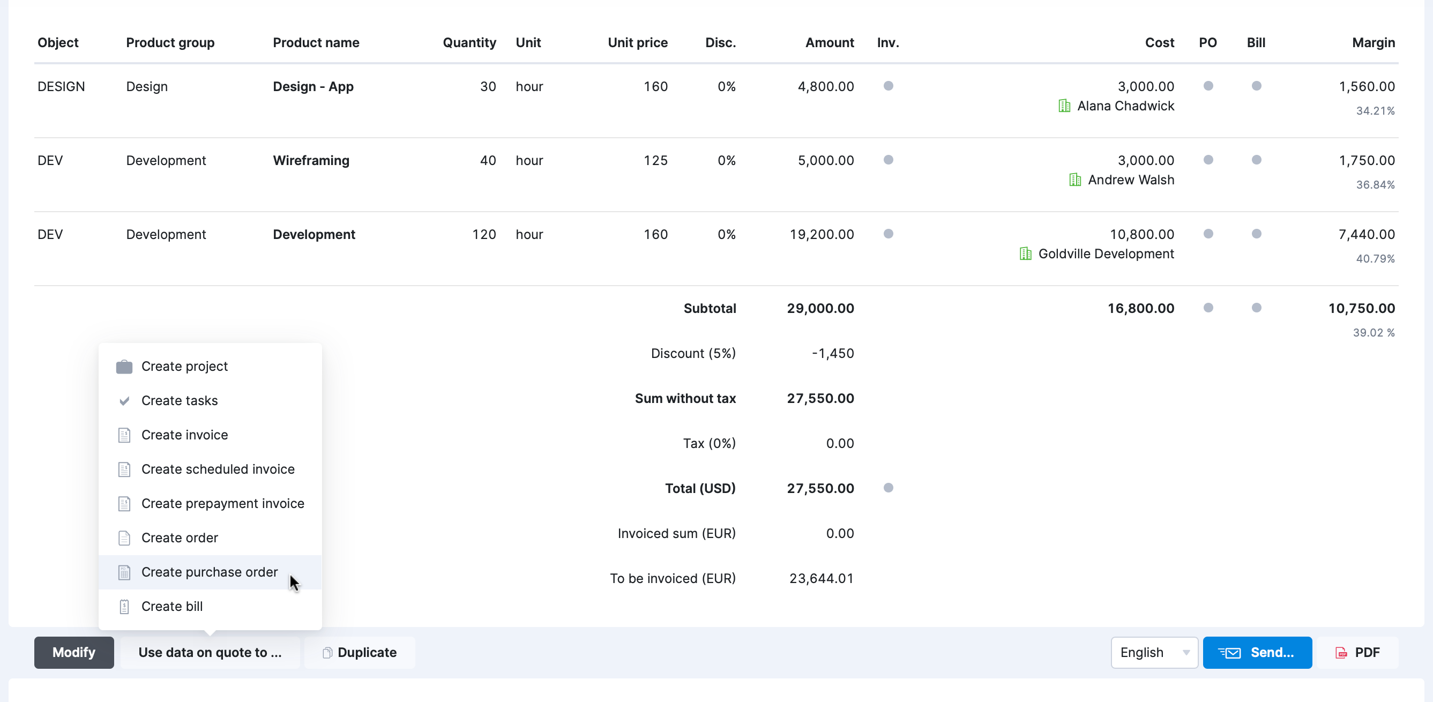Click the invoice status dot beside Total (USD)
Viewport: 1433px width, 702px height.
point(889,488)
